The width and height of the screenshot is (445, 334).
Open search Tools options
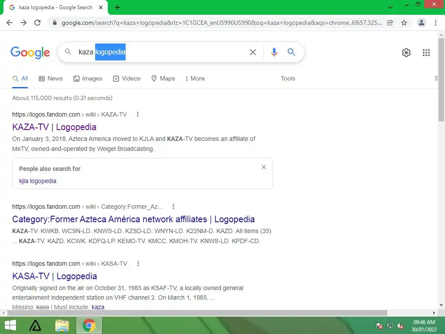click(x=288, y=79)
